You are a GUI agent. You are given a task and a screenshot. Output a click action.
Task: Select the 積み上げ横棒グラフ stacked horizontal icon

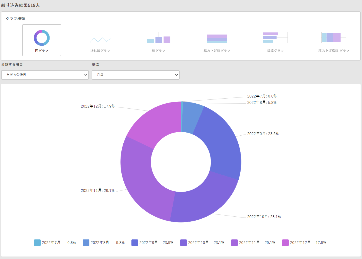(334, 38)
